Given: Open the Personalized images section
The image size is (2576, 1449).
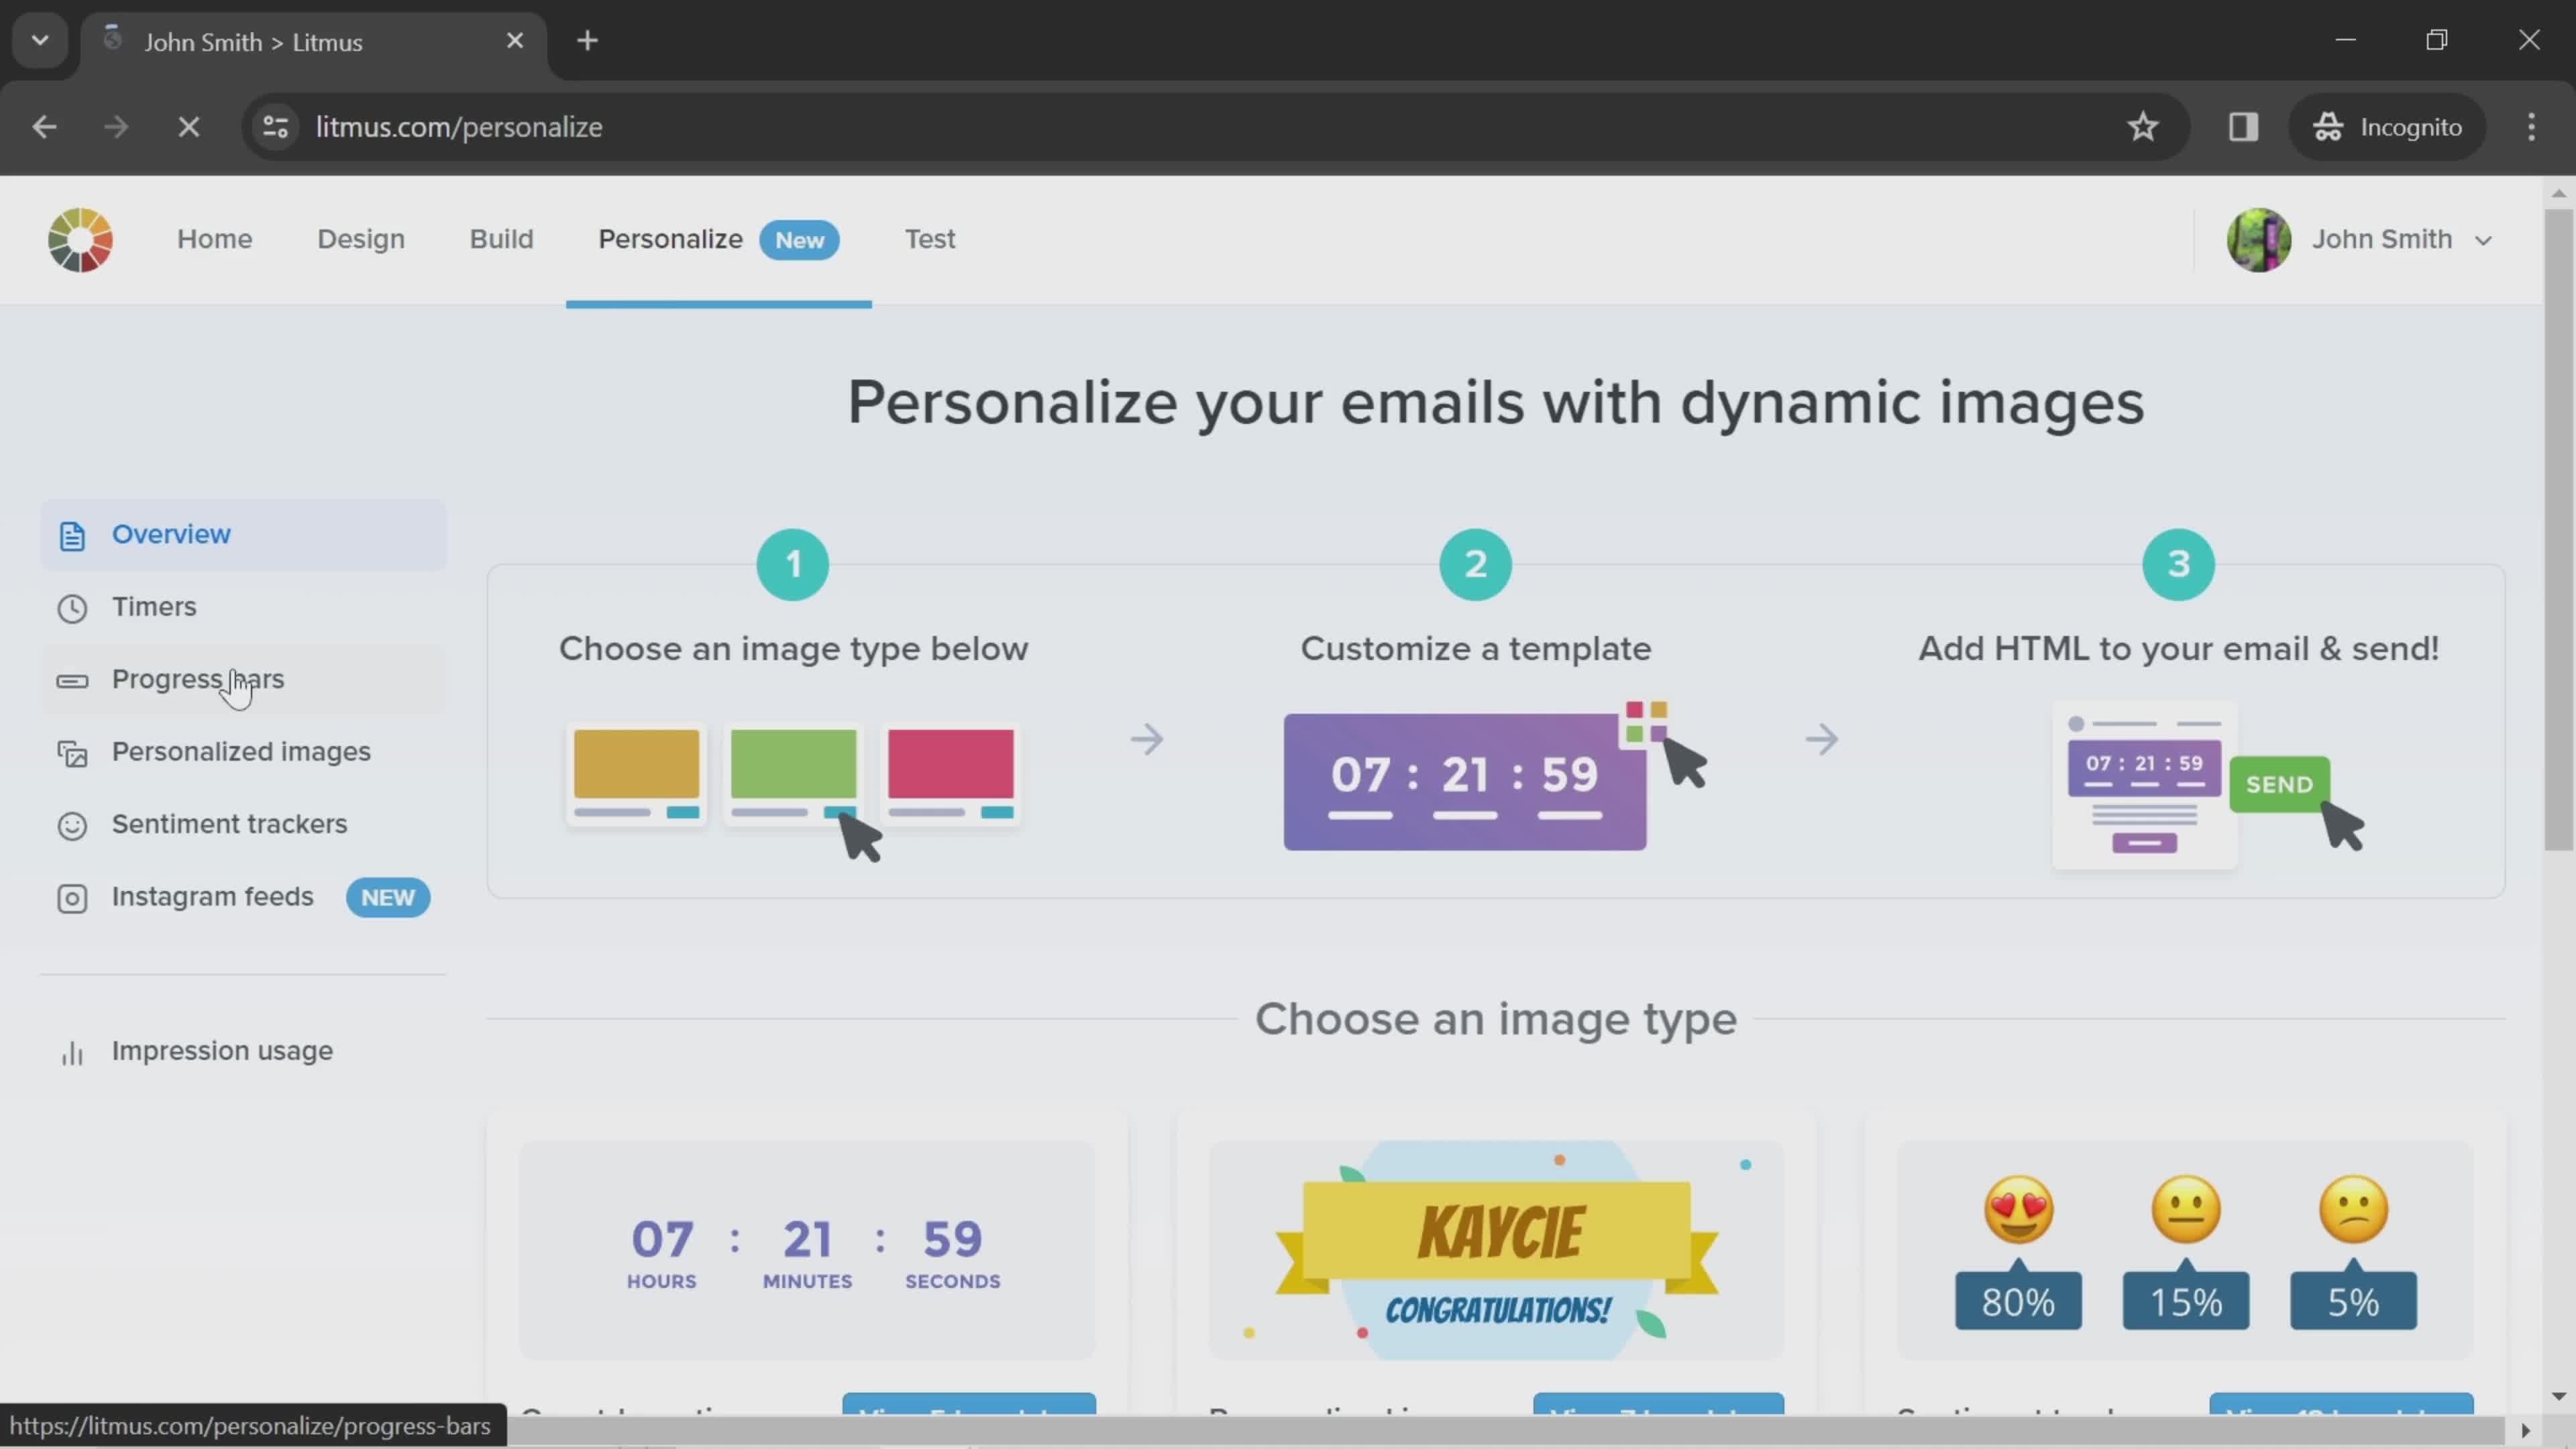Looking at the screenshot, I should click(241, 750).
